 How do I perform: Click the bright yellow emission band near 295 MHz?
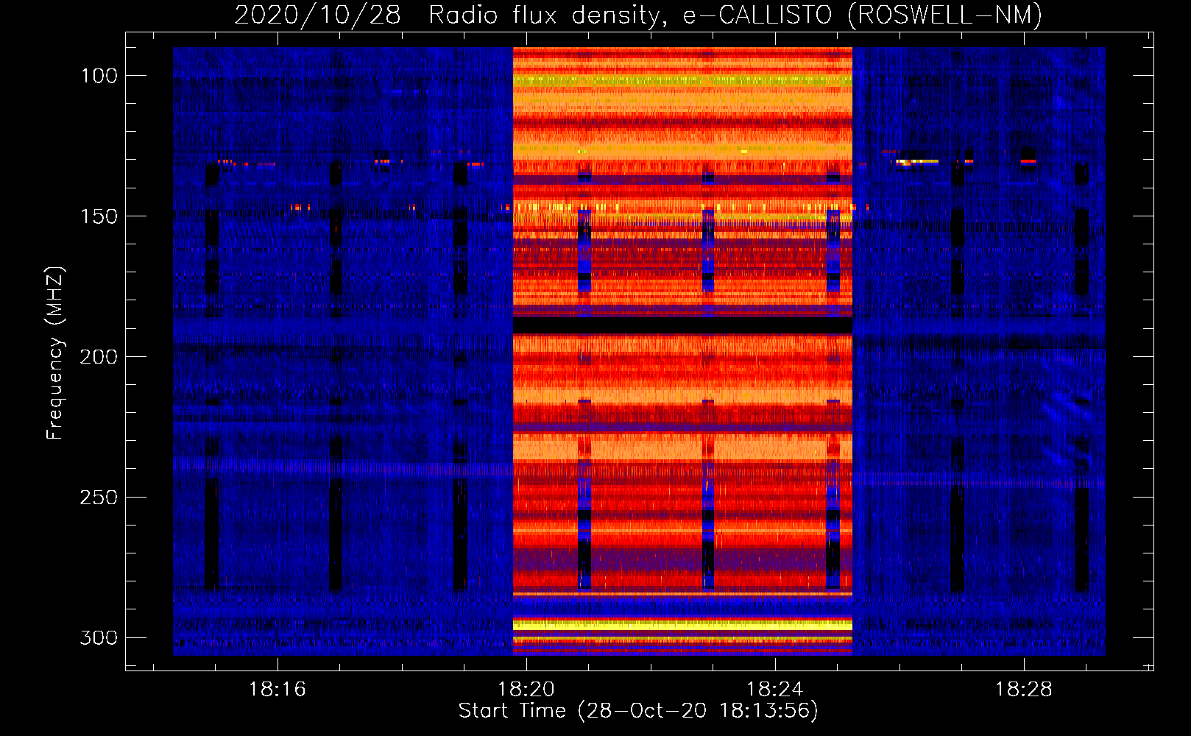click(682, 625)
